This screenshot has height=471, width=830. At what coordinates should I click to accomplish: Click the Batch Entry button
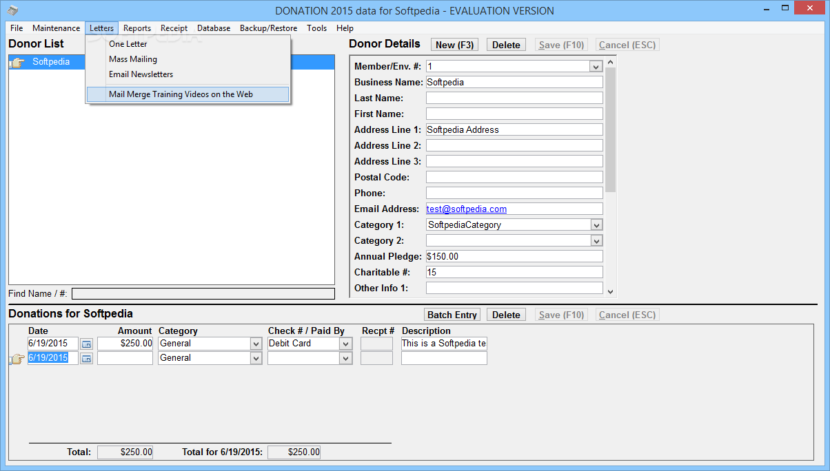[x=452, y=315]
